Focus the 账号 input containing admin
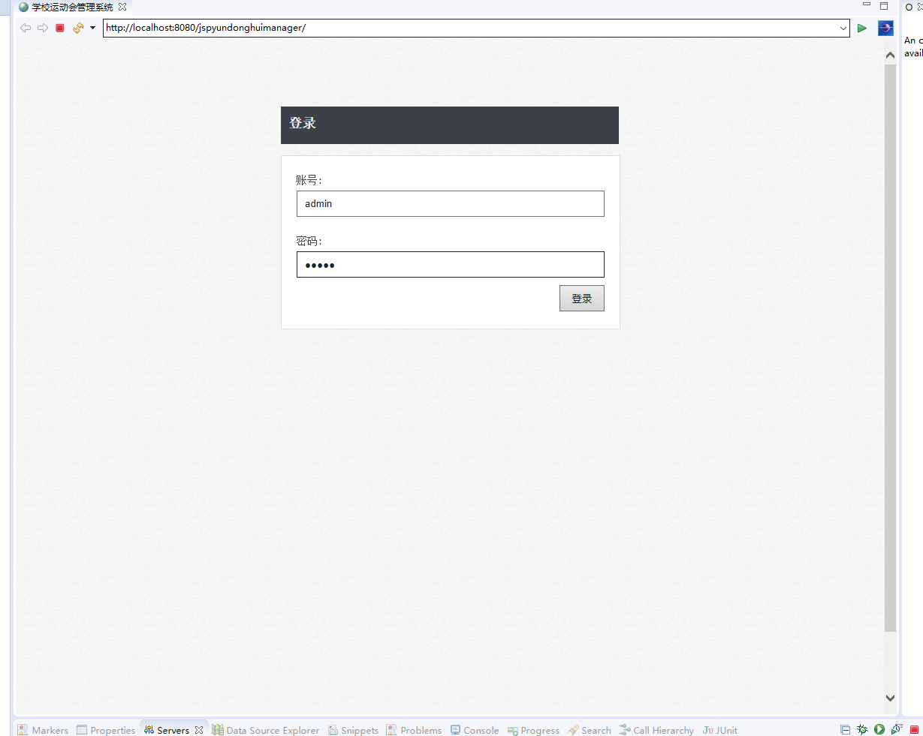 coord(451,203)
